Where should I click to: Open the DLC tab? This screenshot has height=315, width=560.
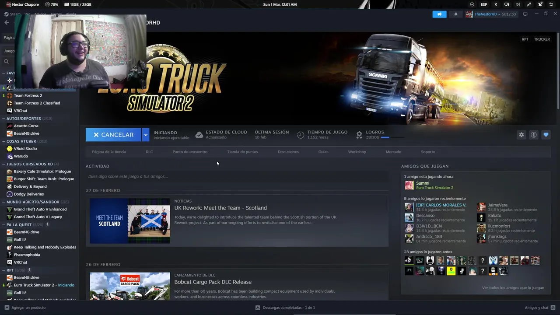coord(149,152)
